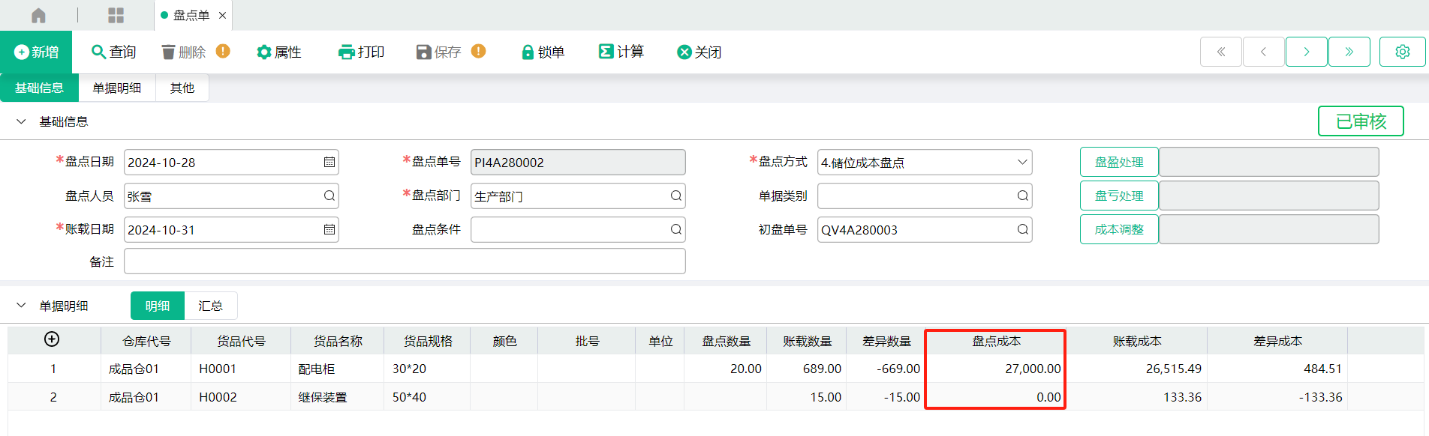Image resolution: width=1429 pixels, height=436 pixels.
Task: Click the -669.00 difference cell
Action: [886, 369]
